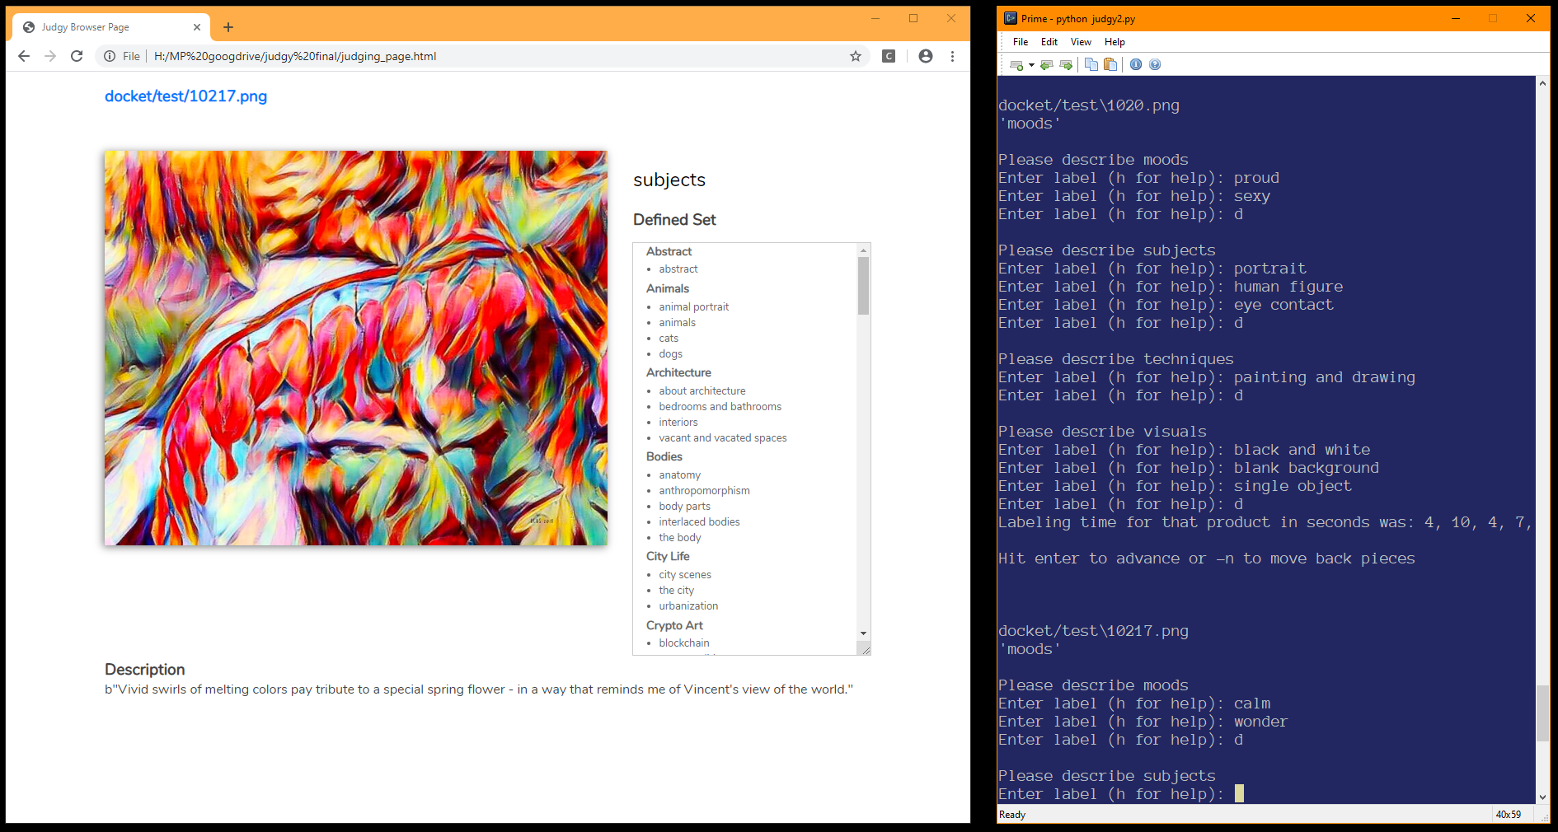The width and height of the screenshot is (1558, 832).
Task: Reload the Judgy browser page
Action: coord(77,56)
